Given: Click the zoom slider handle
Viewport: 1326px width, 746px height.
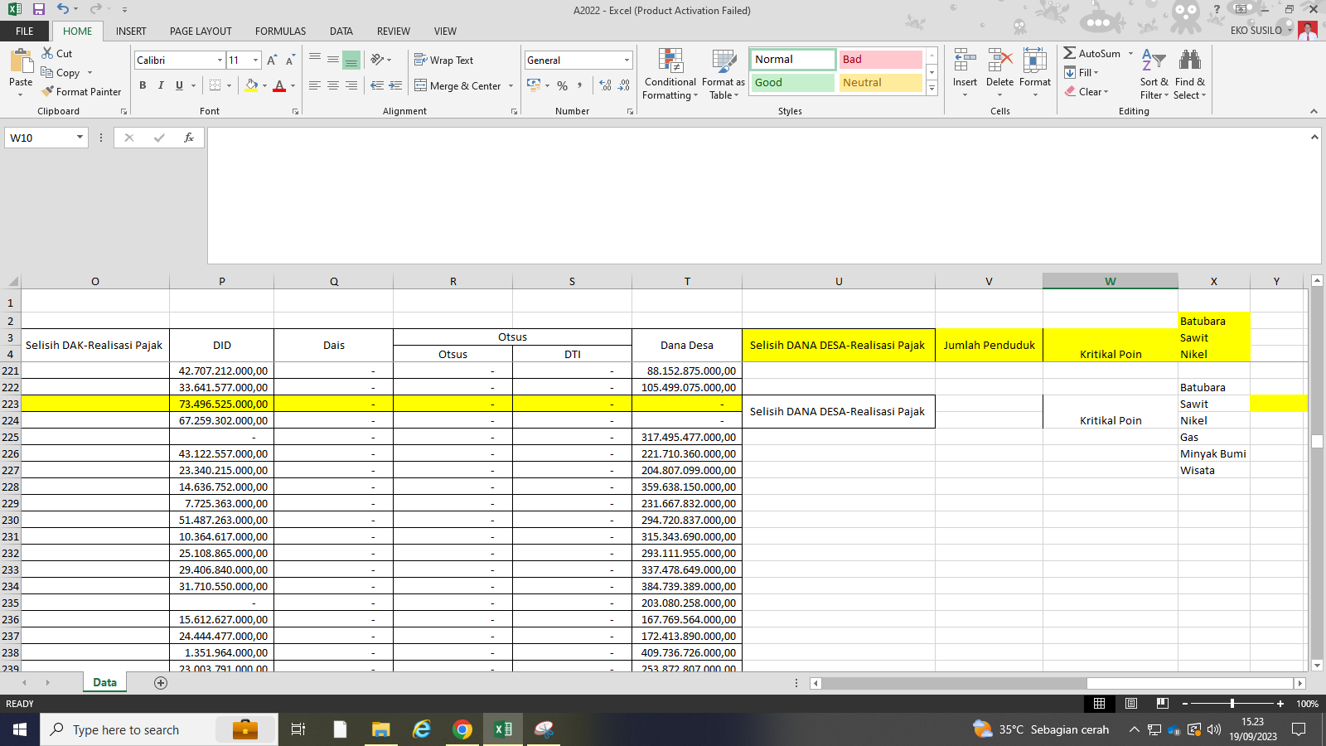Looking at the screenshot, I should (1232, 704).
